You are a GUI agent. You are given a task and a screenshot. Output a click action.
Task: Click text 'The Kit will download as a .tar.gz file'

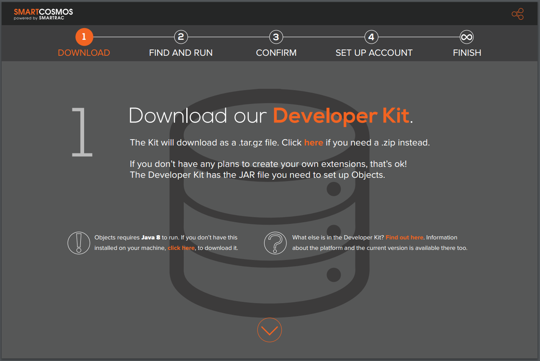pos(204,143)
